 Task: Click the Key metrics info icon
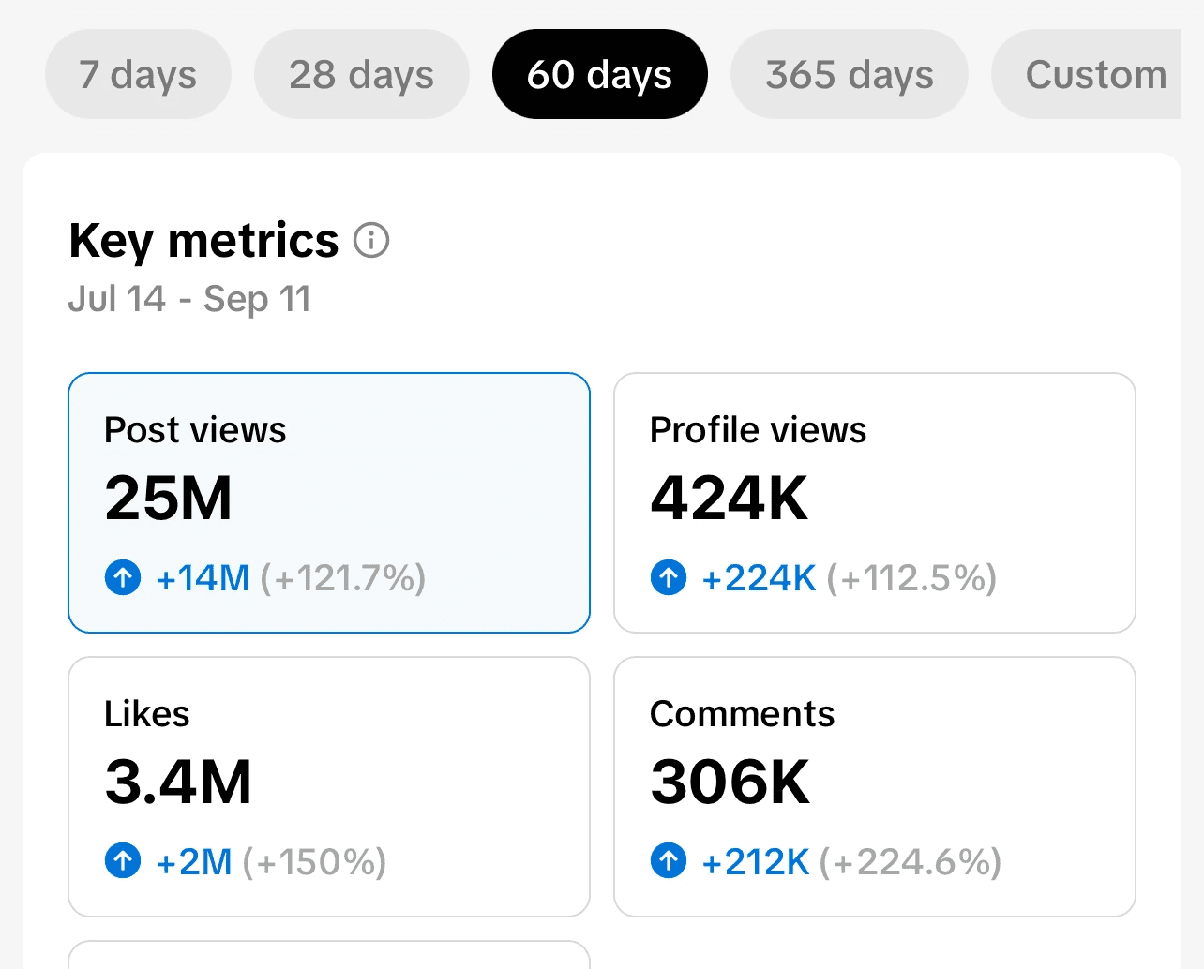pyautogui.click(x=371, y=241)
